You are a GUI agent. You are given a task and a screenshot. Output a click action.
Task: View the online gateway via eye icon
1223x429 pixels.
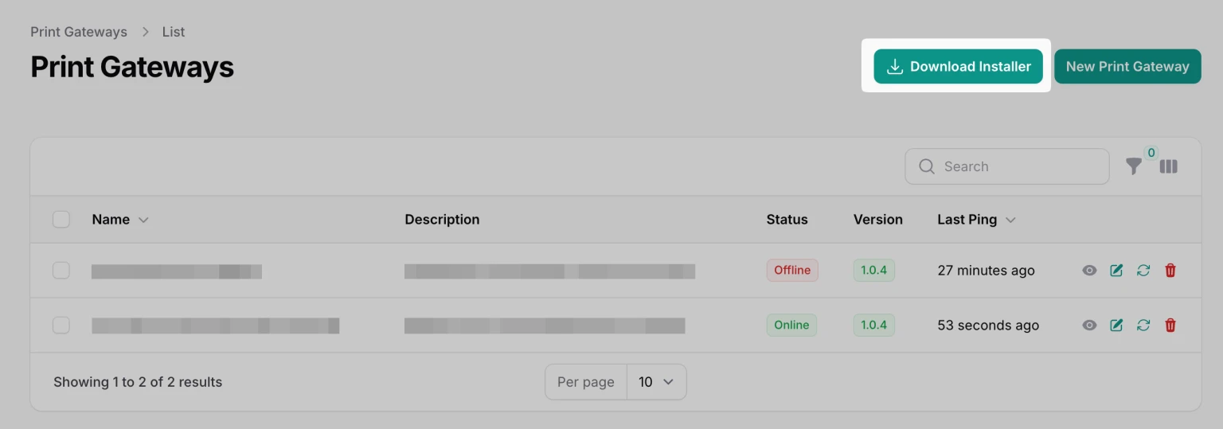[x=1089, y=326]
